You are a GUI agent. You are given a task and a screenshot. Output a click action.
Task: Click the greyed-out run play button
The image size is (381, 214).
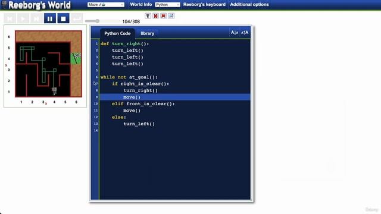23,18
